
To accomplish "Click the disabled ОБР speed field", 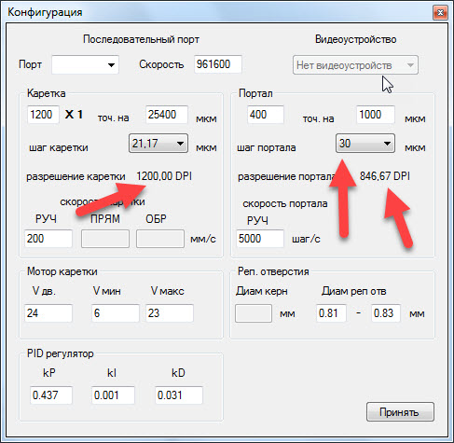I will click(160, 239).
